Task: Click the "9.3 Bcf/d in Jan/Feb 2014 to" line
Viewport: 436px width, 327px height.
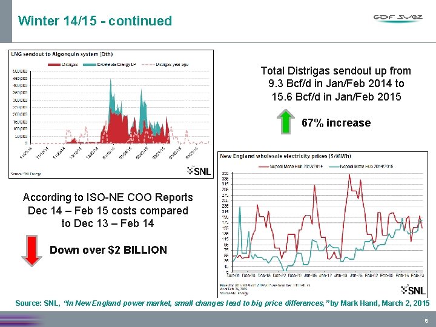Action: tap(336, 84)
